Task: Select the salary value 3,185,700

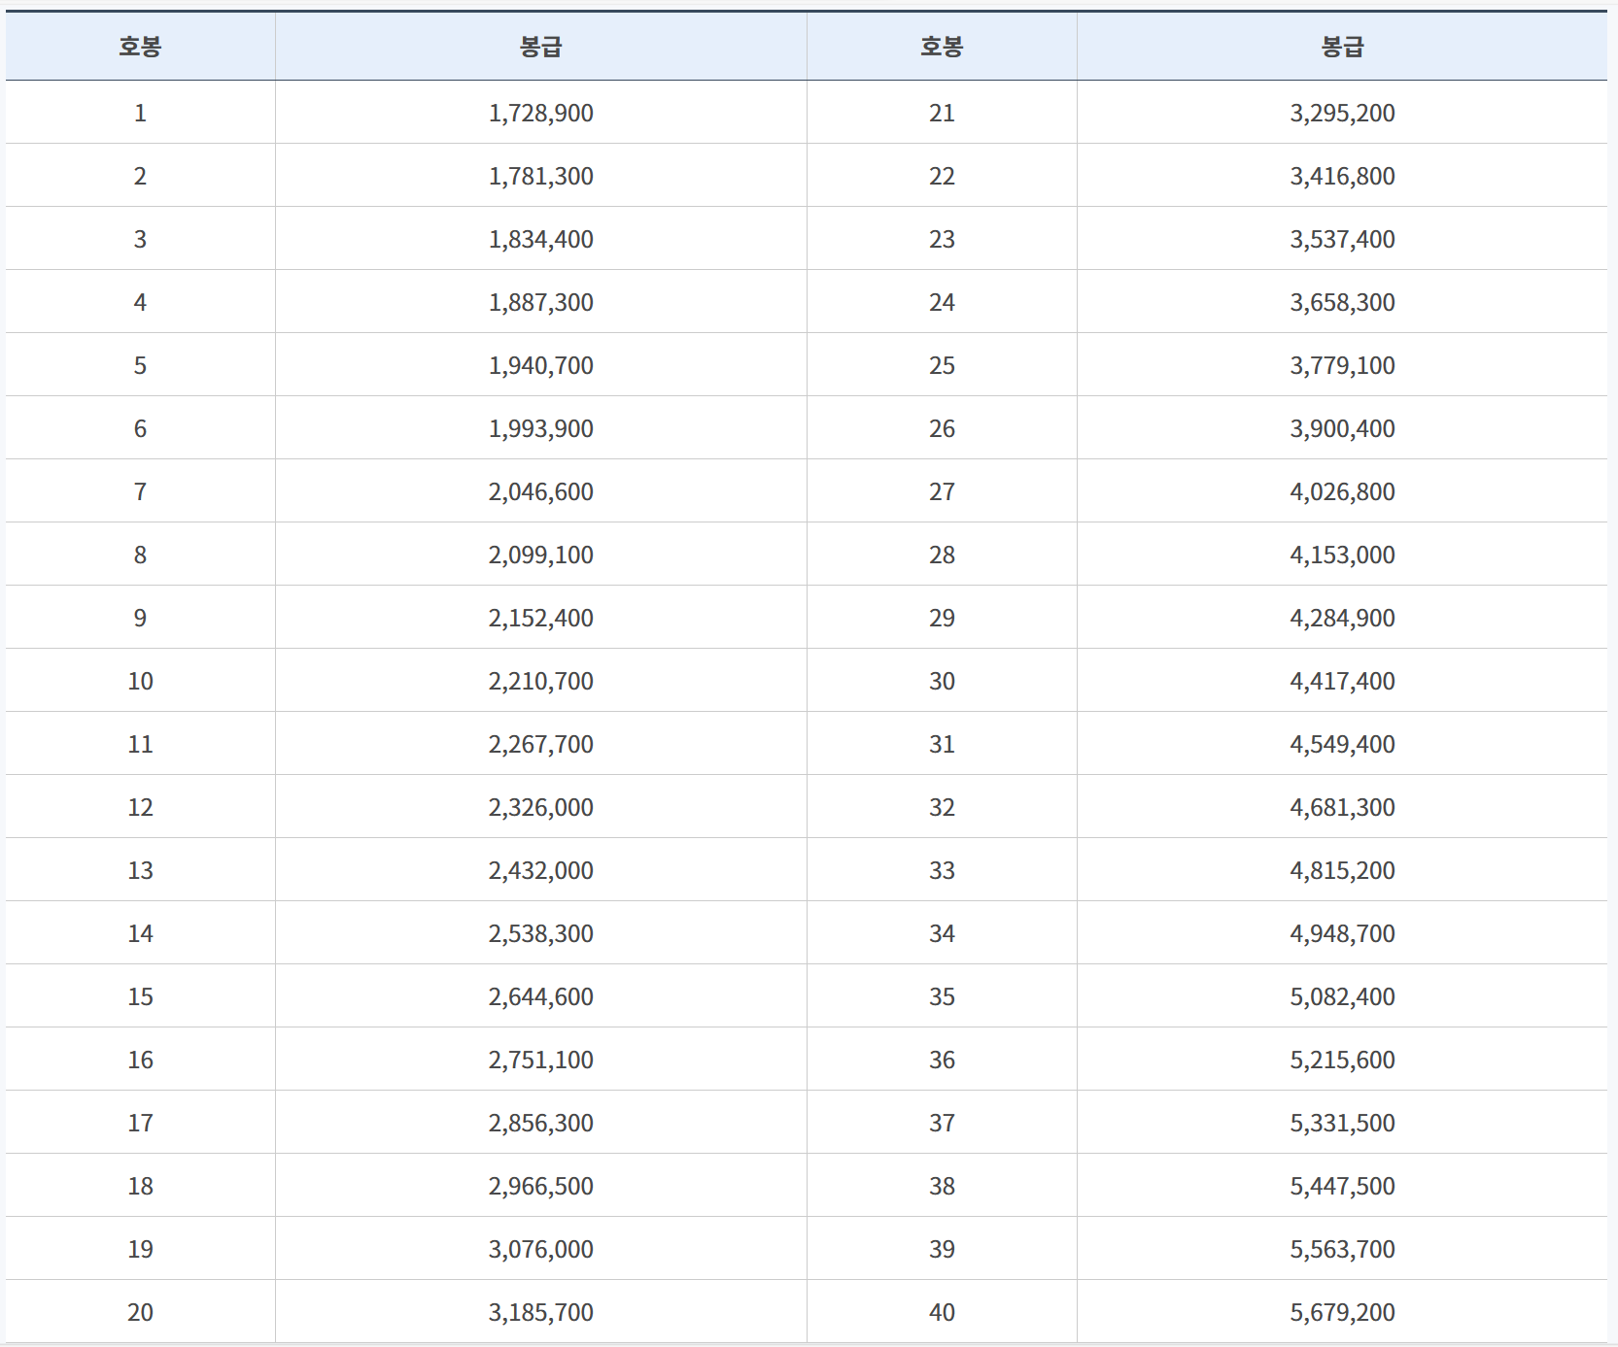Action: coord(540,1312)
